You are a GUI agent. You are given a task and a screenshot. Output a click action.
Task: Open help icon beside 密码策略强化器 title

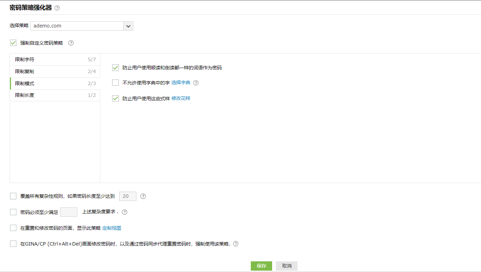[57, 8]
